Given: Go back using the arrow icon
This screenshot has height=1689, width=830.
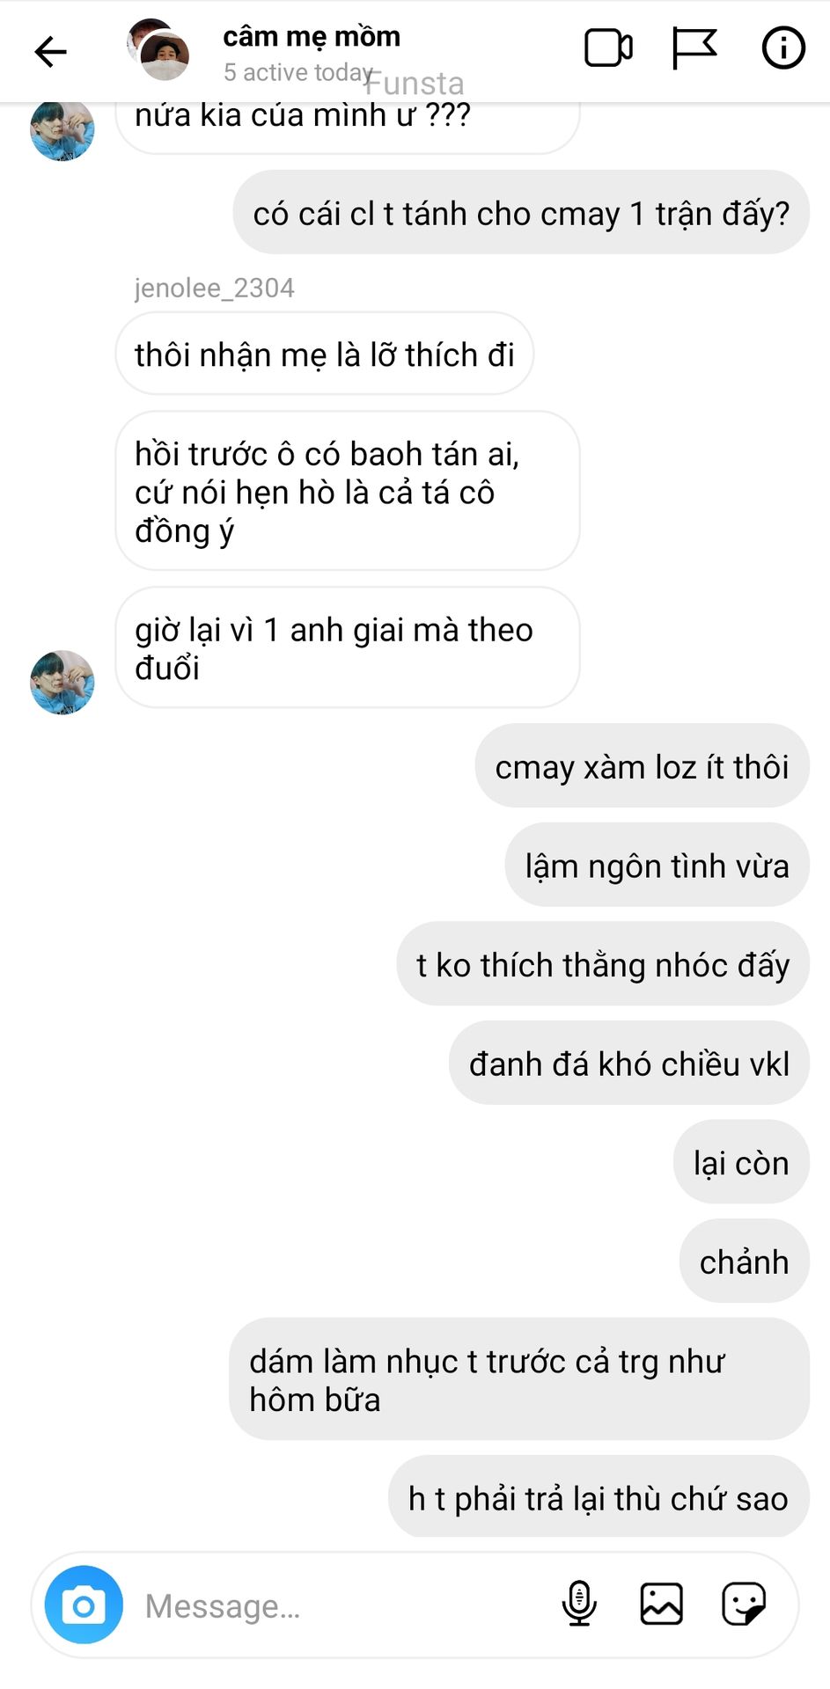Looking at the screenshot, I should pos(50,52).
